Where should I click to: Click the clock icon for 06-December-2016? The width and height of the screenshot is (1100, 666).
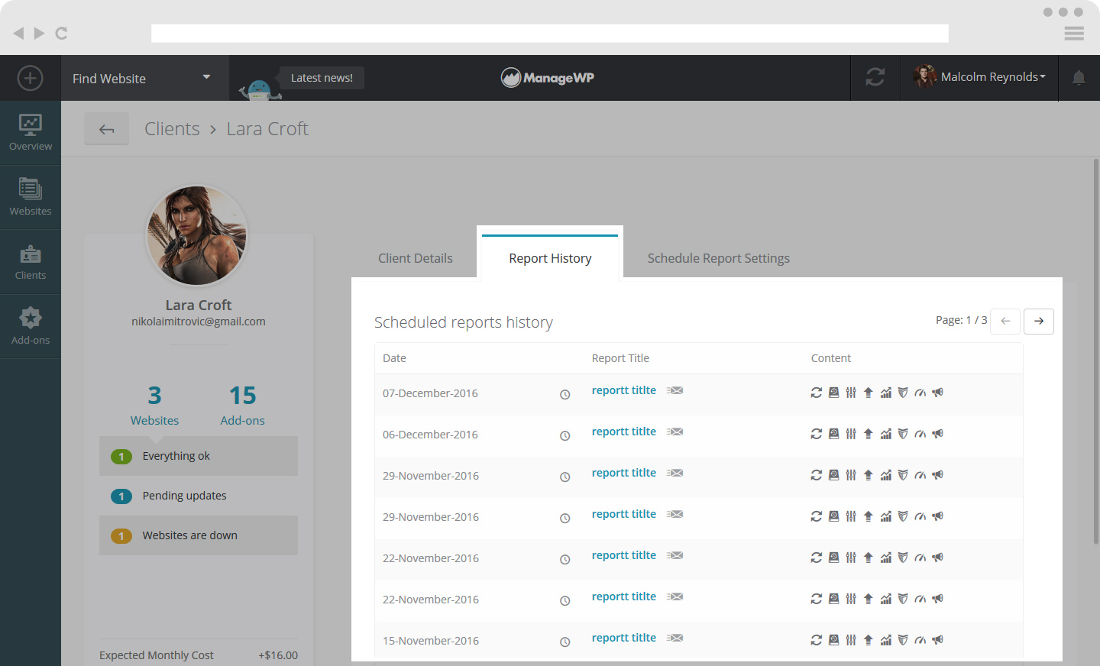(x=565, y=436)
